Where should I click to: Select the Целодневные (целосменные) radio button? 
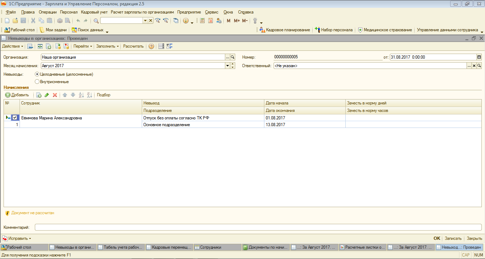[x=37, y=74]
